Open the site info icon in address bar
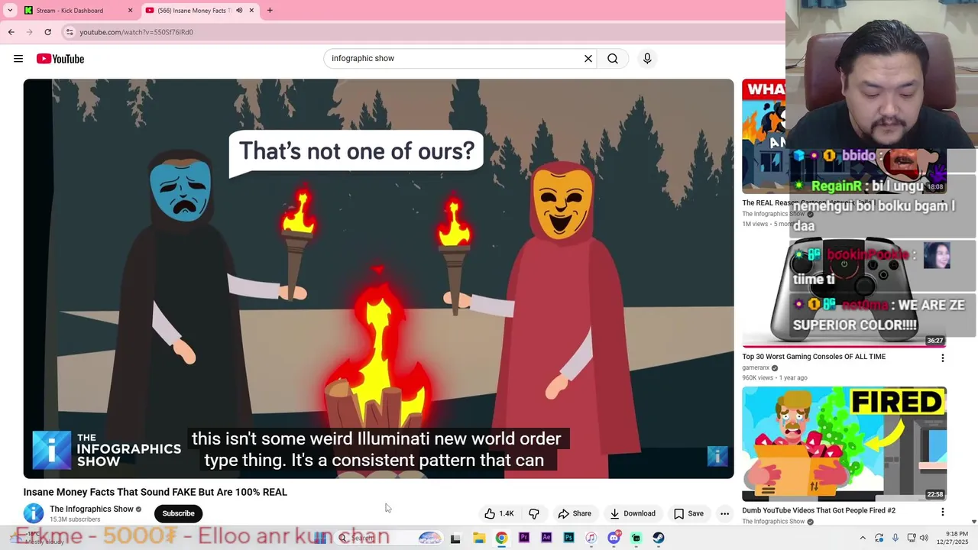Image resolution: width=978 pixels, height=550 pixels. (70, 32)
